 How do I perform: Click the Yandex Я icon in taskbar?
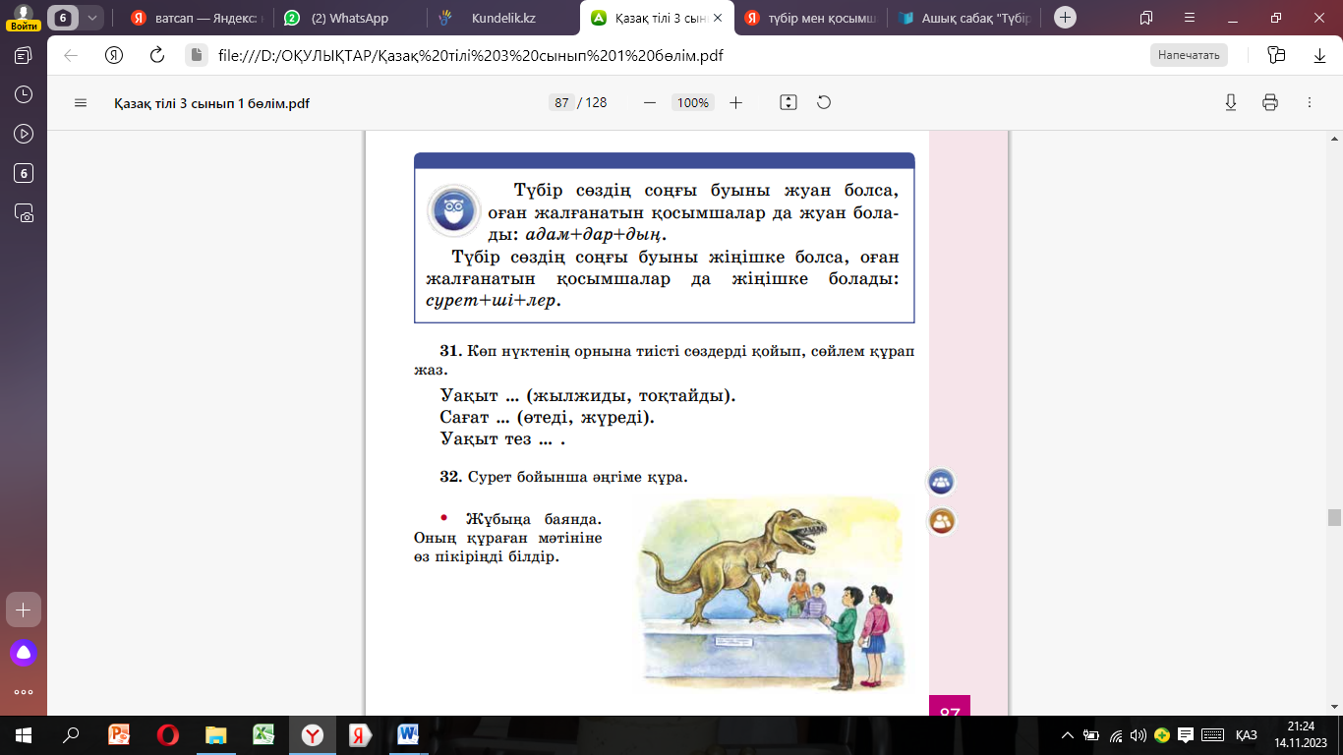click(360, 734)
